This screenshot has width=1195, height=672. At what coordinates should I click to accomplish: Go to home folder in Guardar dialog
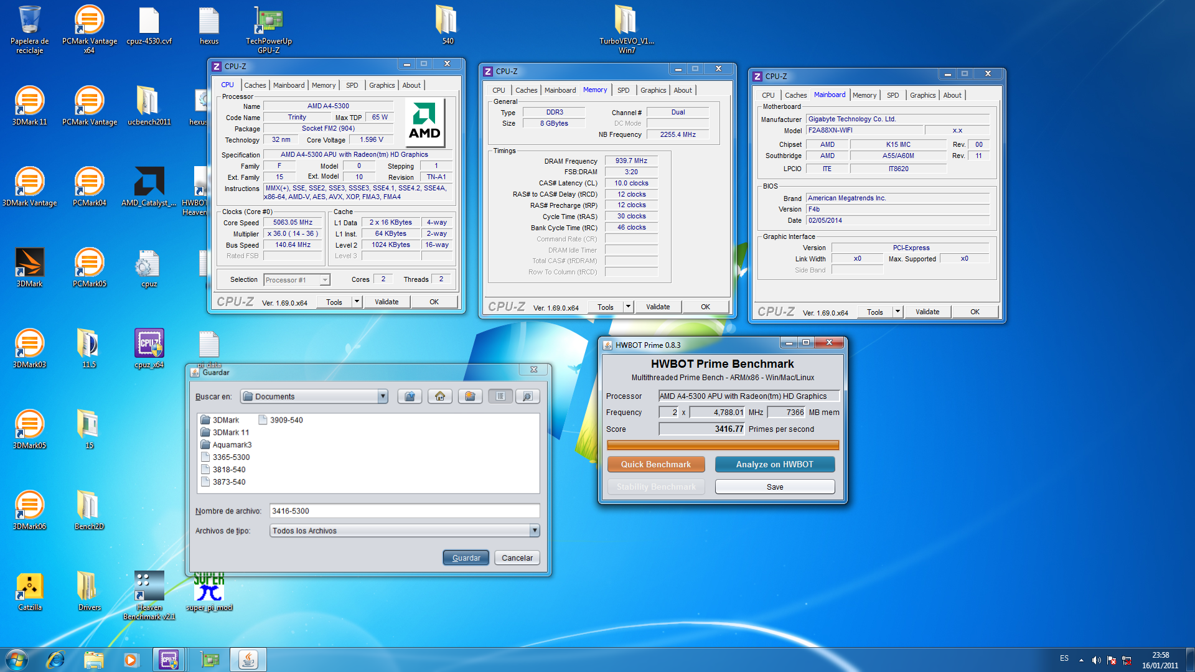click(x=440, y=396)
